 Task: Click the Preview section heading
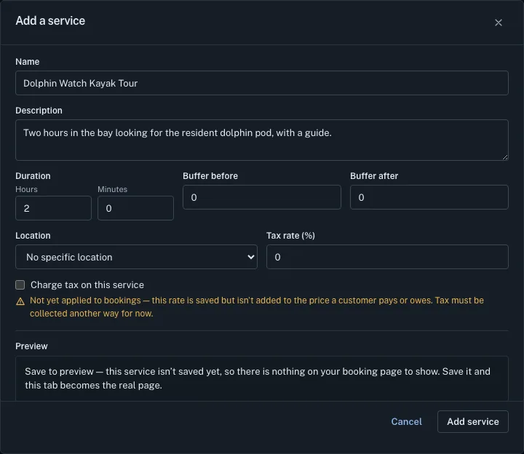coord(31,346)
